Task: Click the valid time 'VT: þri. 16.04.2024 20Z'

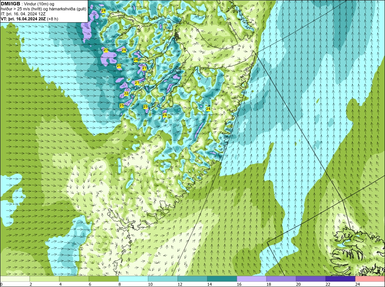Action: (23, 19)
